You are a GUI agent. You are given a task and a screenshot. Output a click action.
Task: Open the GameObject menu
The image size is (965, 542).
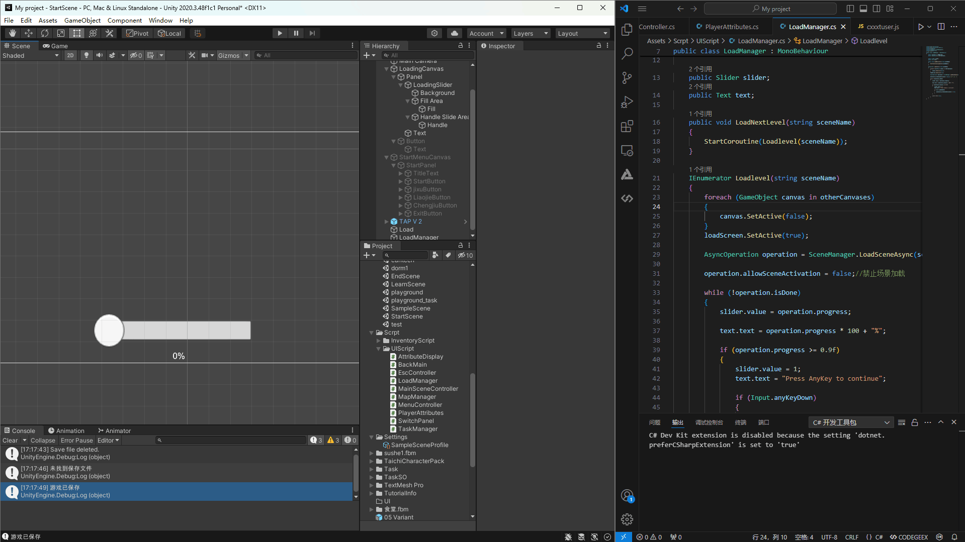pyautogui.click(x=82, y=20)
